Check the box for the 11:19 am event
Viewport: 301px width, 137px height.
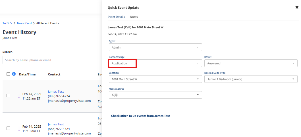8,128
